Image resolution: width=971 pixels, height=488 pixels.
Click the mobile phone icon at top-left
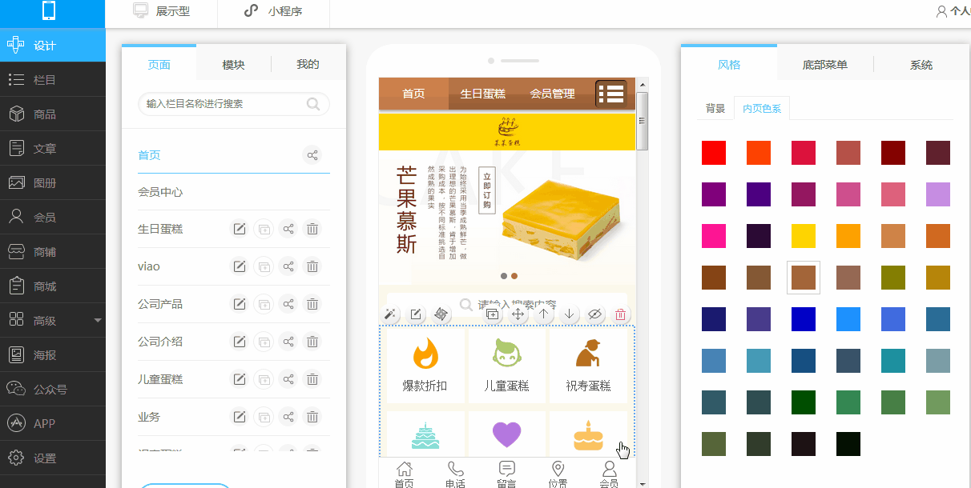pyautogui.click(x=49, y=10)
